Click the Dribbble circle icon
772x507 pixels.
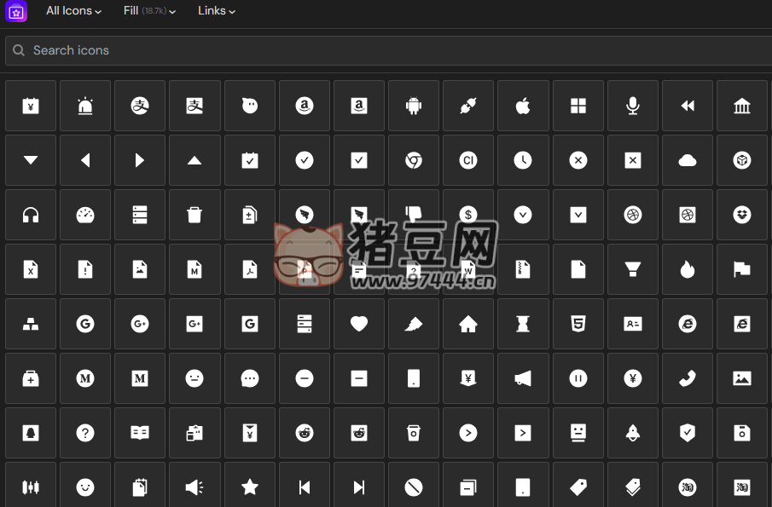(633, 215)
